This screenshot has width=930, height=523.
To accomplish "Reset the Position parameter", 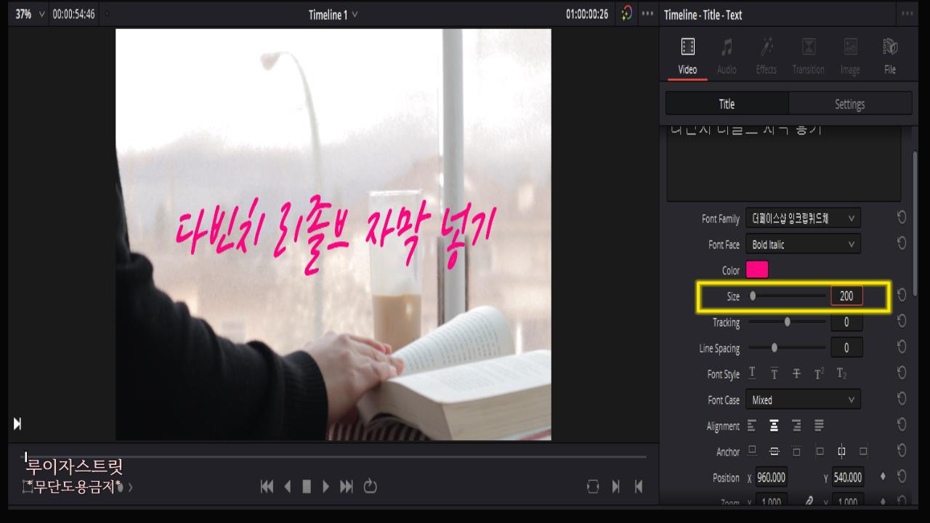I will pyautogui.click(x=901, y=477).
